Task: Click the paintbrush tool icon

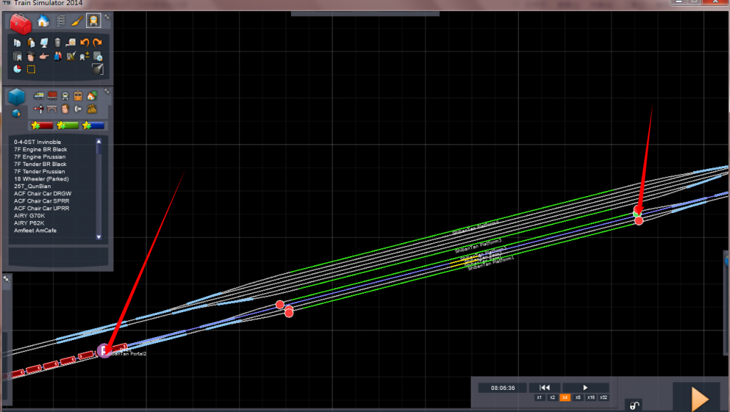Action: click(77, 21)
